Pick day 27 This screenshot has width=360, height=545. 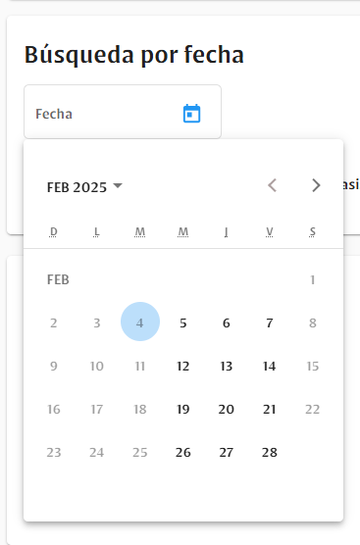click(226, 452)
